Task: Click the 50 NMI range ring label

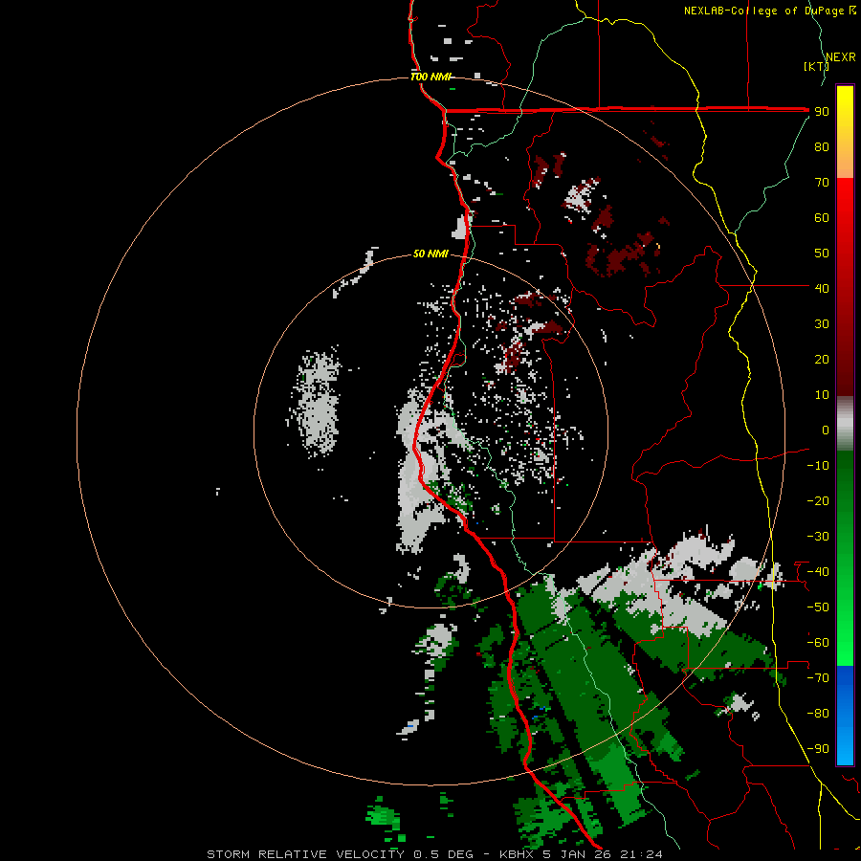Action: pyautogui.click(x=430, y=254)
